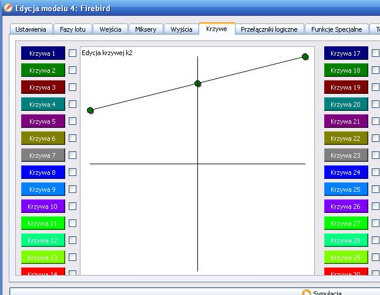The width and height of the screenshot is (380, 295).
Task: Enable the checkbox beside Krzywa 2
Action: click(72, 70)
